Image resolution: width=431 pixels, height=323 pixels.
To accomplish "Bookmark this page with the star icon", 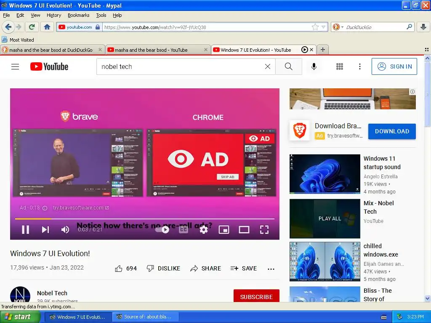I will click(315, 27).
